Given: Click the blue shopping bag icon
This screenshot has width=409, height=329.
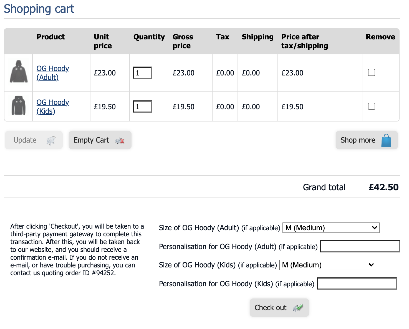Looking at the screenshot, I should 386,140.
